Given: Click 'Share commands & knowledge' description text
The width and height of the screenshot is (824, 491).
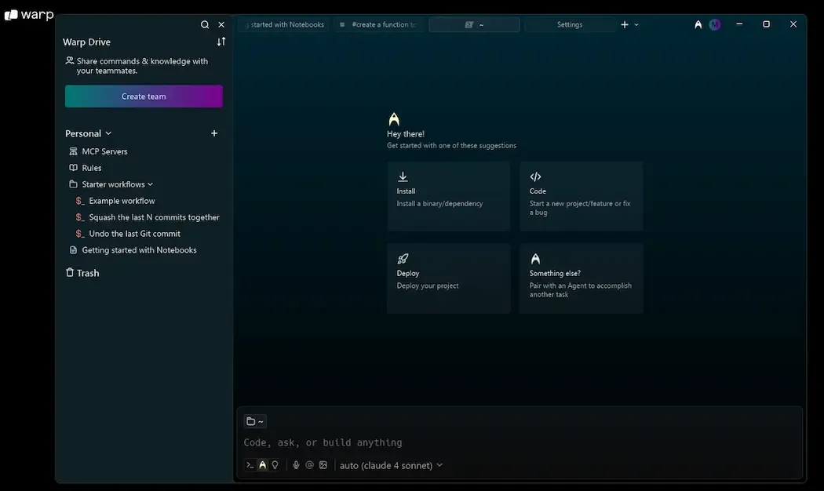Looking at the screenshot, I should click(x=142, y=66).
